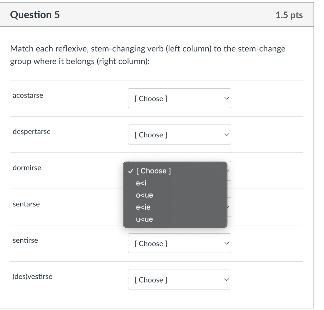Click the sentarse dropdown edge behind the menu

229,207
